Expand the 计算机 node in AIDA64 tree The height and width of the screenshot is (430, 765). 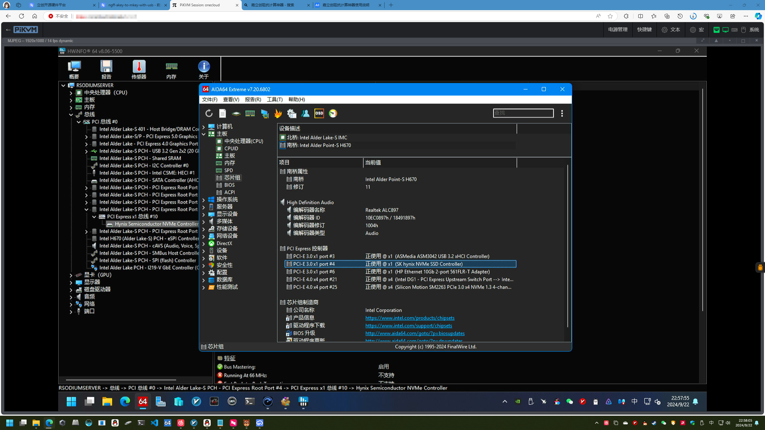[x=204, y=127]
